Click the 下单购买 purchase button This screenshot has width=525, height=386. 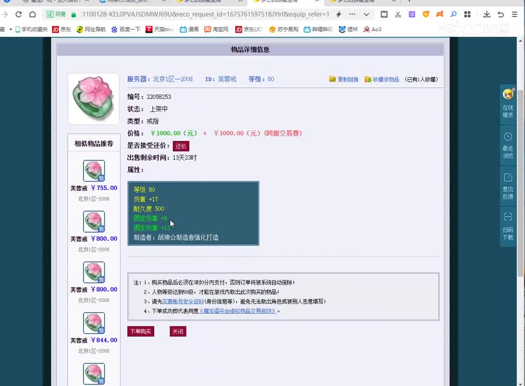(x=140, y=331)
